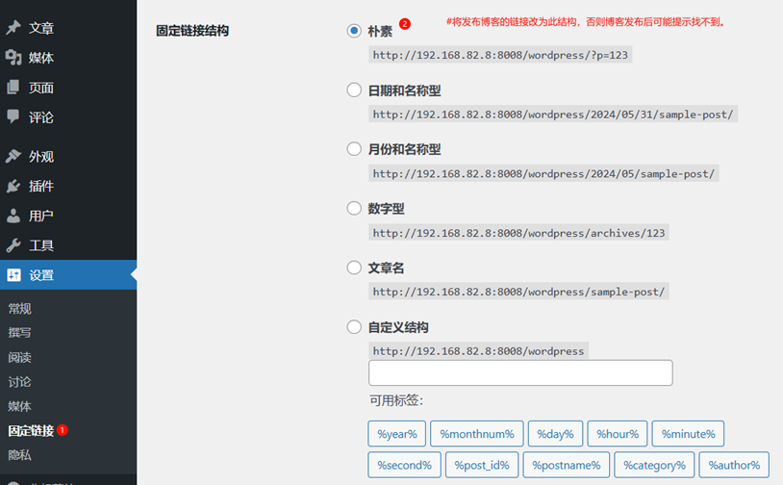Open the 隐私 settings submenu
Image resolution: width=783 pixels, height=485 pixels.
[20, 455]
